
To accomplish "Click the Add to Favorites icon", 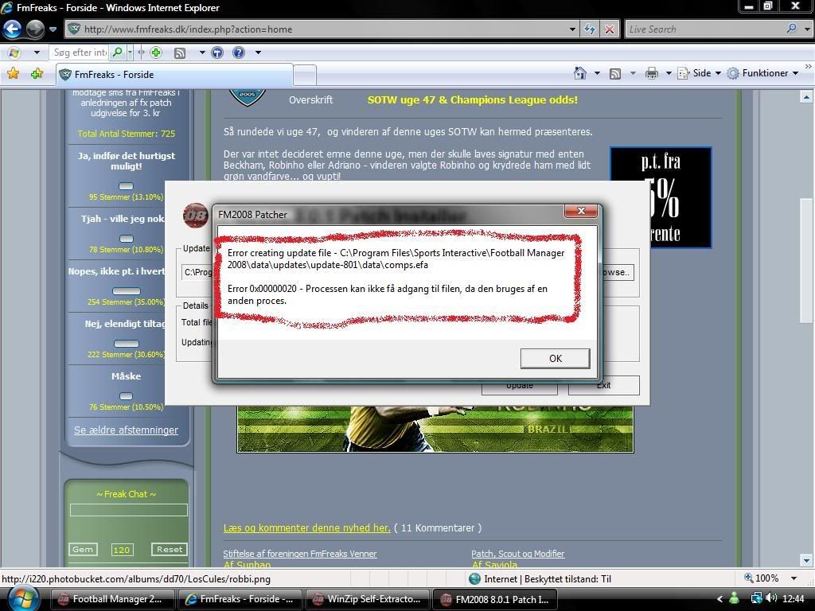I will (37, 73).
